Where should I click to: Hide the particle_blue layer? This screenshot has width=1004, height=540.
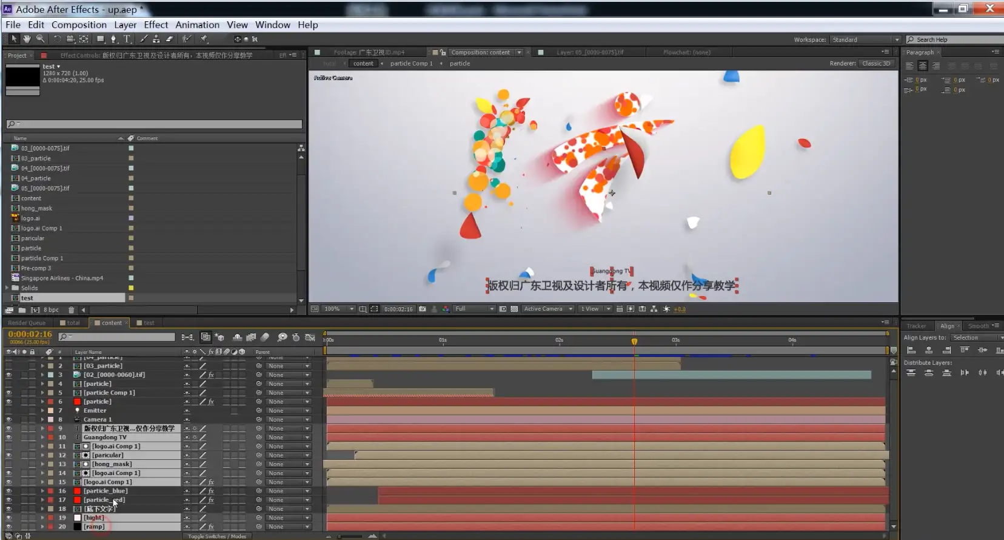[8, 491]
